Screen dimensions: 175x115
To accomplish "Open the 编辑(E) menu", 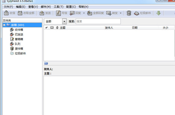I will [21, 7].
